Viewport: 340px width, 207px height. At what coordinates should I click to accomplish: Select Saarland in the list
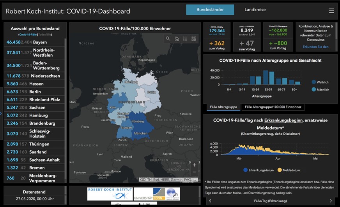pyautogui.click(x=34, y=152)
